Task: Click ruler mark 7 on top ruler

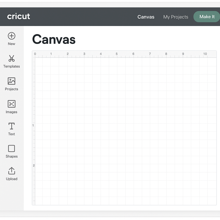Action: coord(150,54)
